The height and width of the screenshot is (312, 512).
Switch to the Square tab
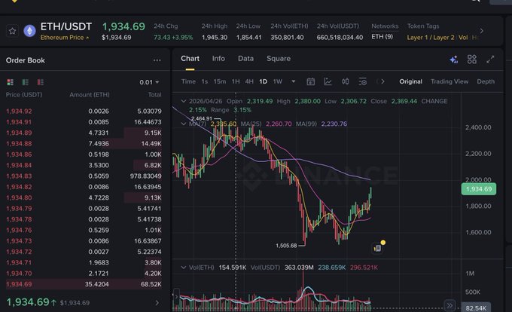(x=279, y=59)
